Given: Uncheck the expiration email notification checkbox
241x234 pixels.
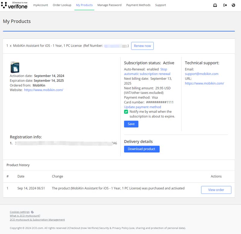Looking at the screenshot, I should [x=126, y=112].
